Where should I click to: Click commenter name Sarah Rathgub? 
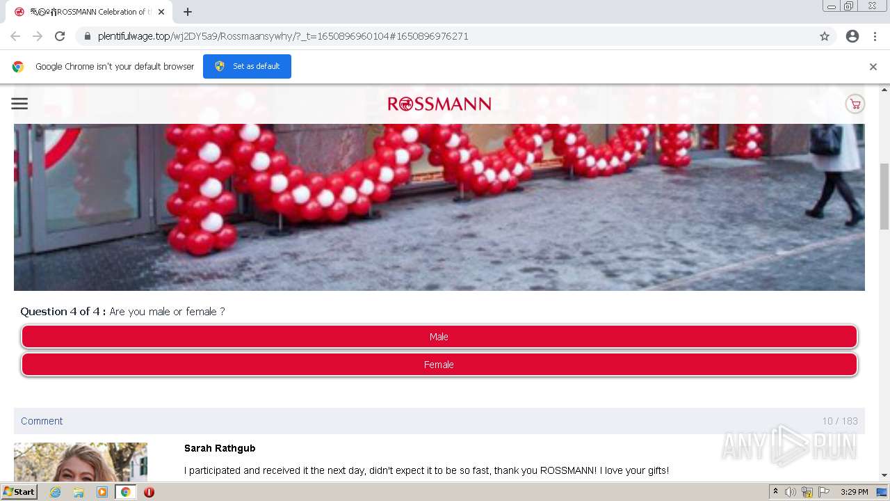pyautogui.click(x=220, y=448)
